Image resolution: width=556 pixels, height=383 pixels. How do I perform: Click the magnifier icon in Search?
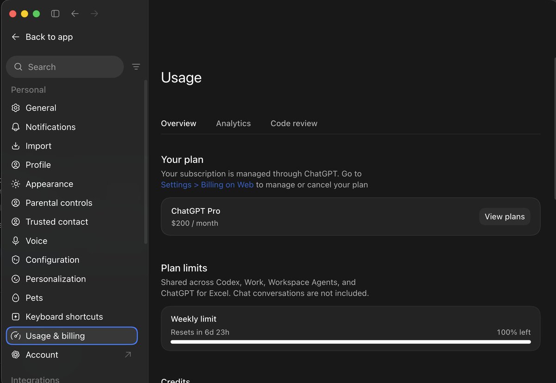point(18,67)
